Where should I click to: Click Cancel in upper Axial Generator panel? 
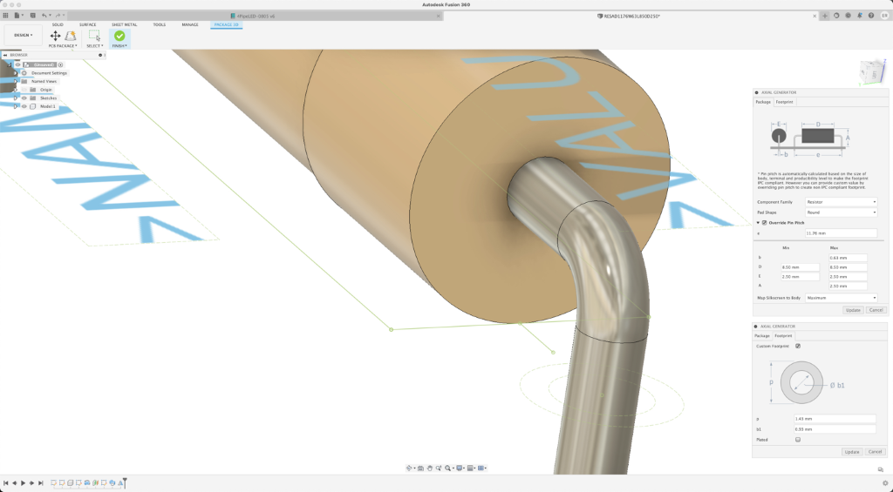876,310
